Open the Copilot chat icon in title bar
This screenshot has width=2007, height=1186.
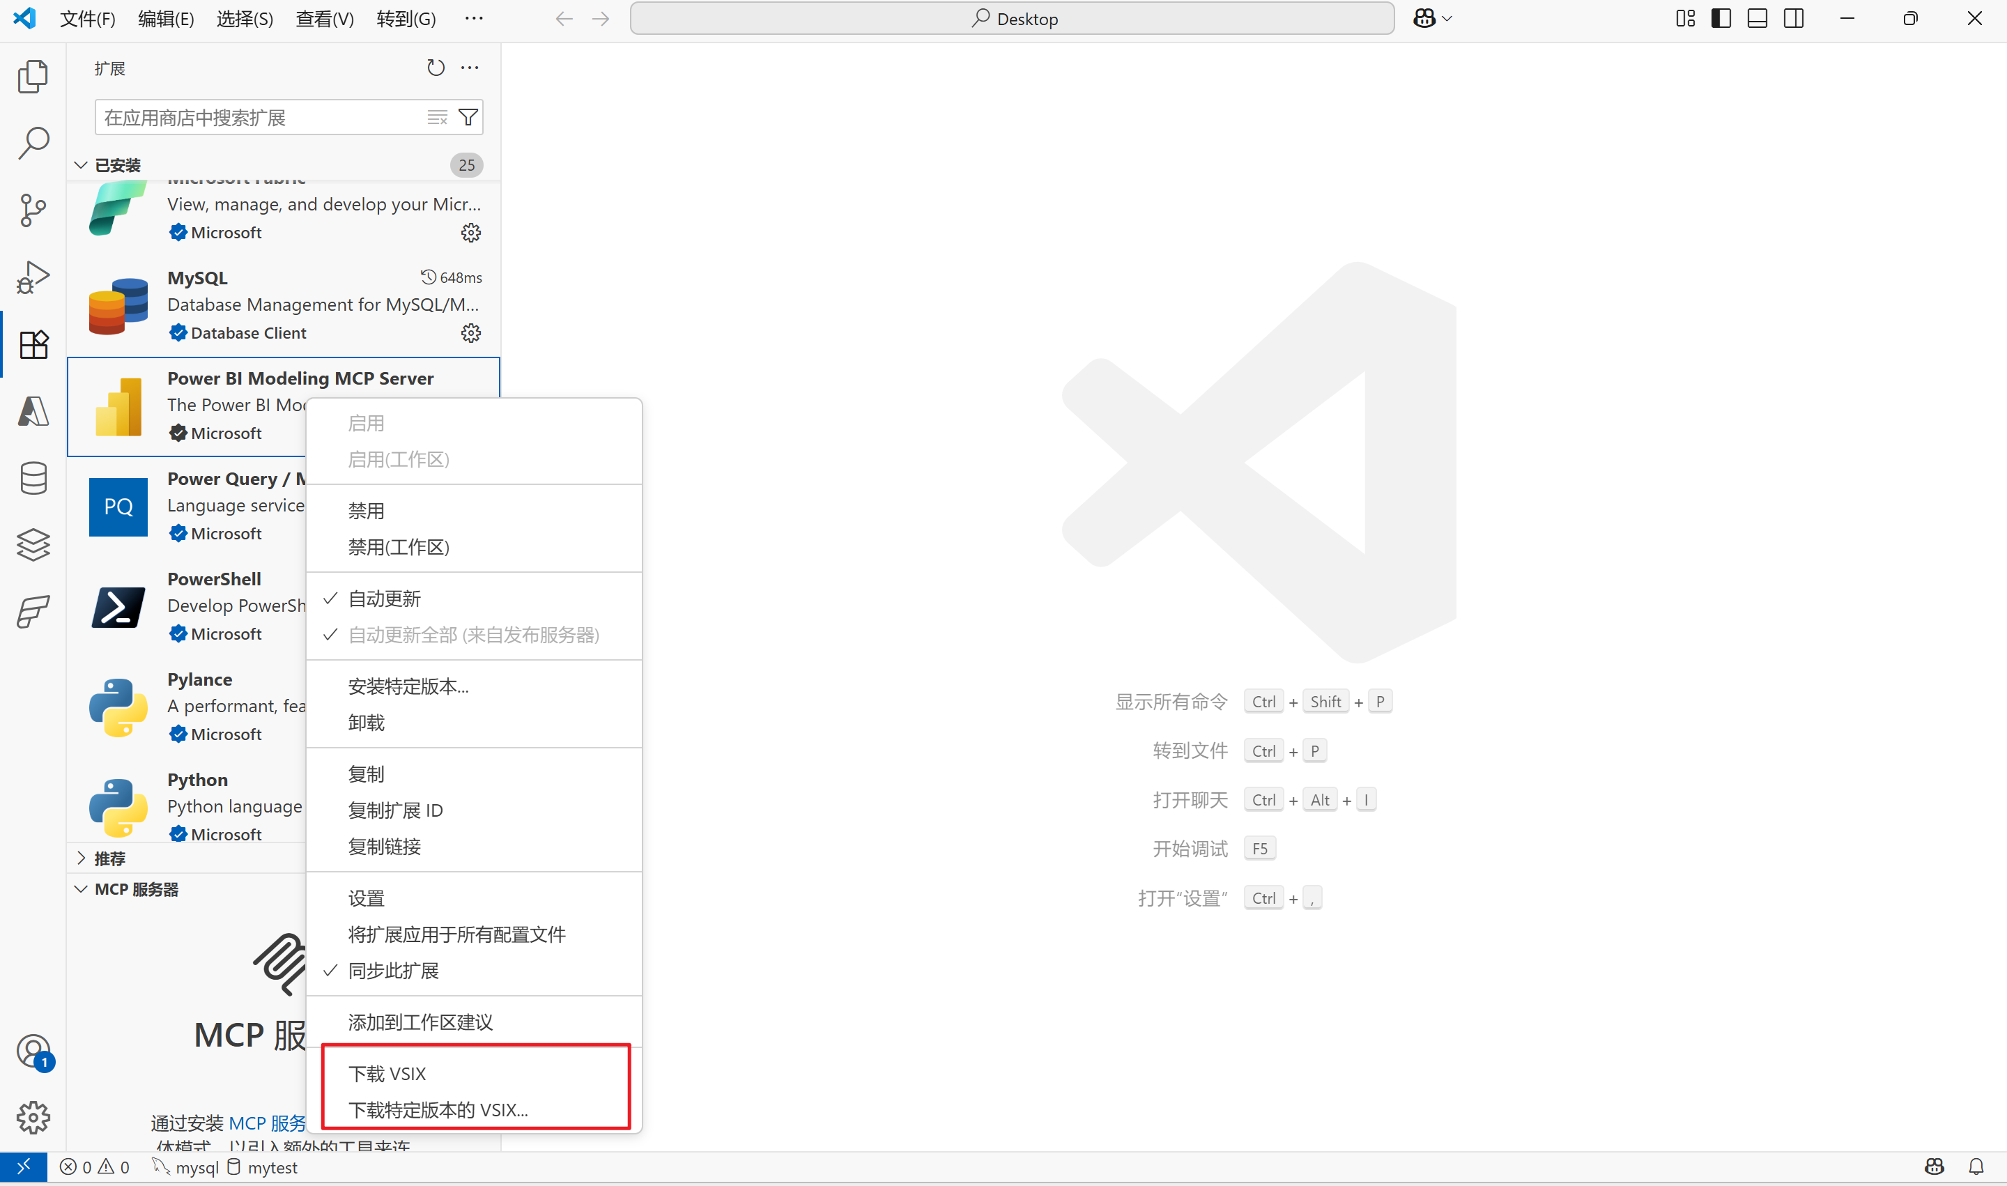tap(1424, 18)
